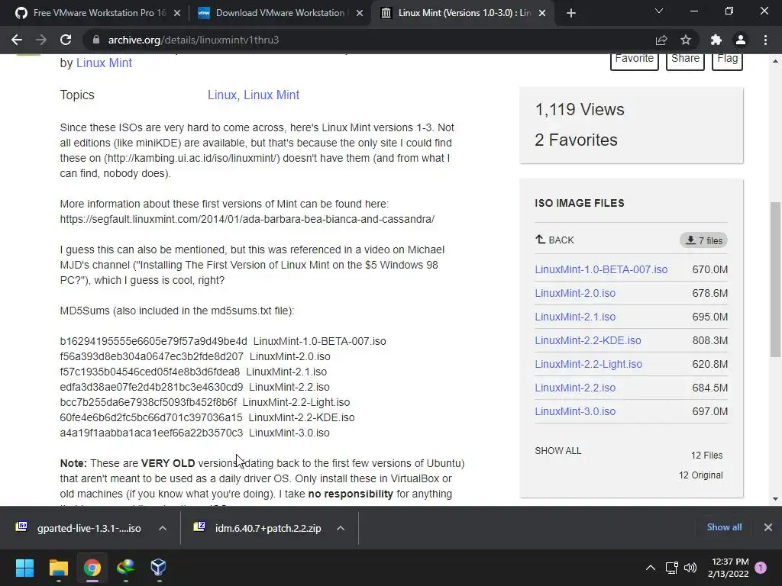Image resolution: width=782 pixels, height=586 pixels.
Task: Download all 7 files button
Action: [x=703, y=240]
